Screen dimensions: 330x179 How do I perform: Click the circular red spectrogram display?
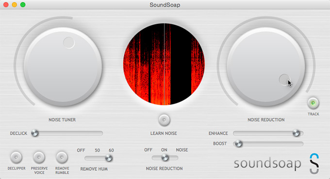[164, 64]
